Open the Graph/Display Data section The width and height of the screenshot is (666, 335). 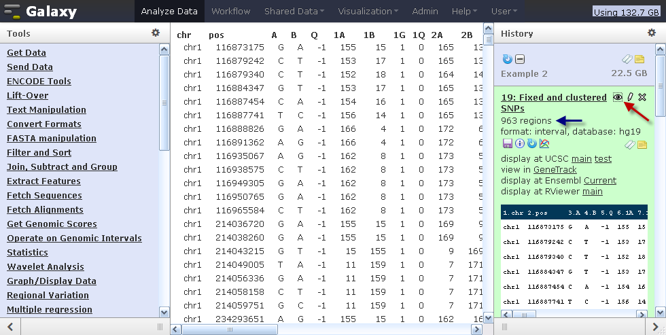click(x=52, y=281)
